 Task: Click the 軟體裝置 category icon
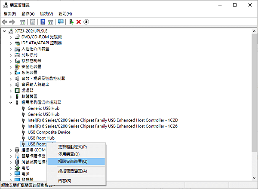[17, 97]
